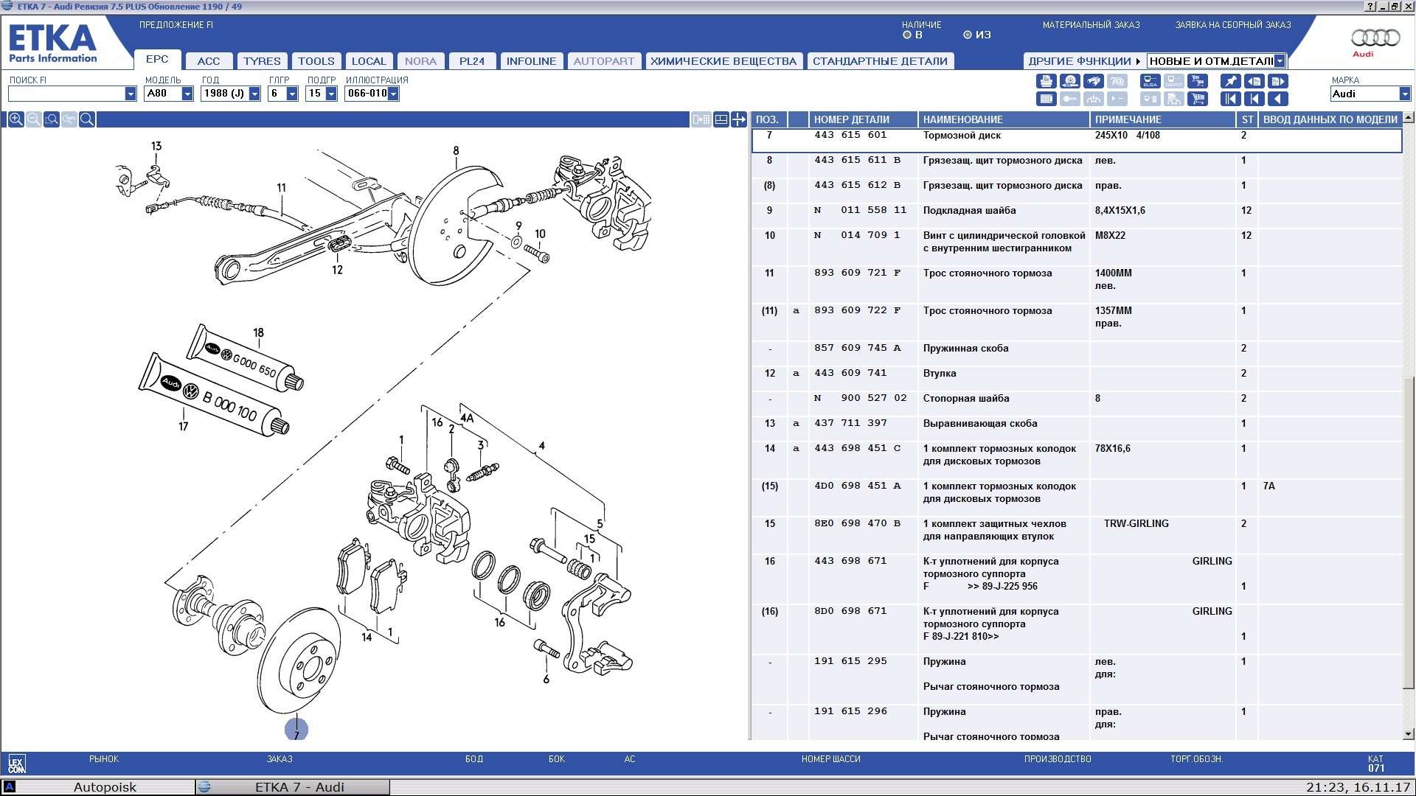Go to next illustration page icon
Image resolution: width=1416 pixels, height=796 pixels.
click(x=1278, y=81)
